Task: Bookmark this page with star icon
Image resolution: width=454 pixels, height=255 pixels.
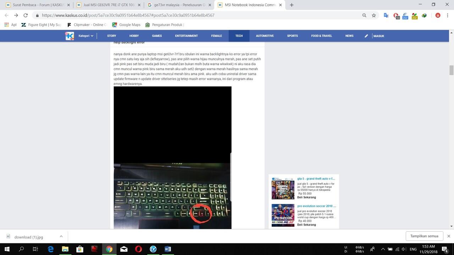Action: (374, 15)
